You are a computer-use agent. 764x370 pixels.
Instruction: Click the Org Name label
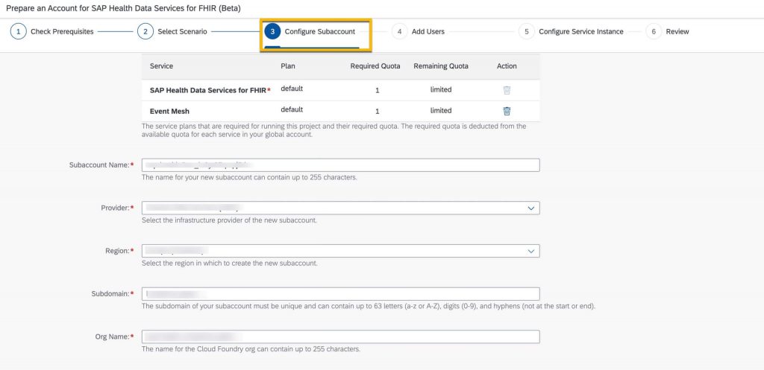click(114, 336)
